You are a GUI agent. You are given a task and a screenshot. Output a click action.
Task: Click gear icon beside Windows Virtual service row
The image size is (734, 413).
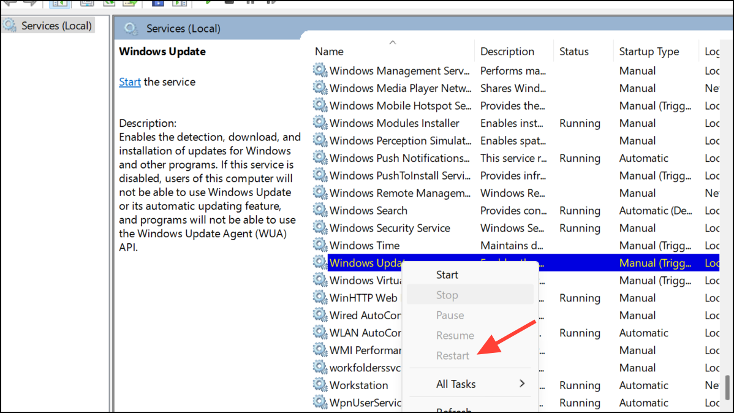320,280
